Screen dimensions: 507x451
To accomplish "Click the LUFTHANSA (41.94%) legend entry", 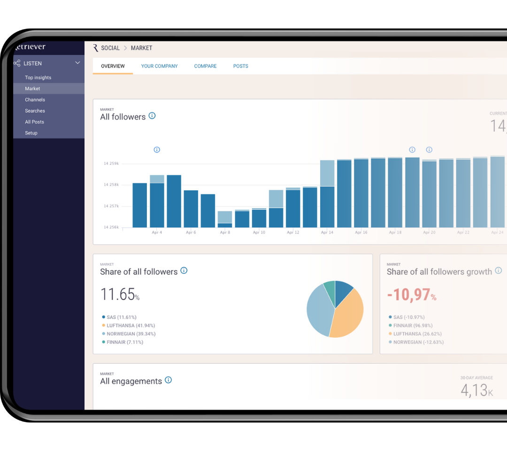I will coord(129,326).
